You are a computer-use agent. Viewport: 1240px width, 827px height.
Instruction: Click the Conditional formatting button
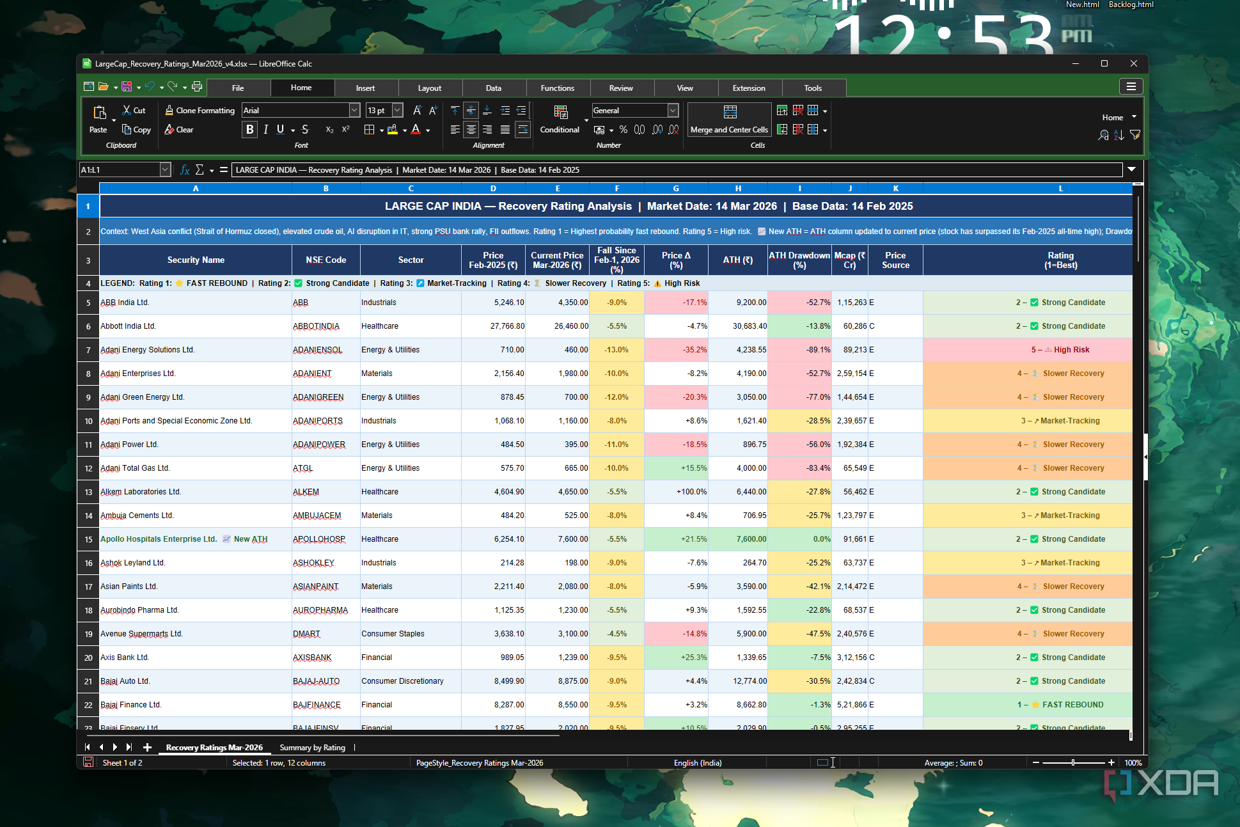coord(560,120)
